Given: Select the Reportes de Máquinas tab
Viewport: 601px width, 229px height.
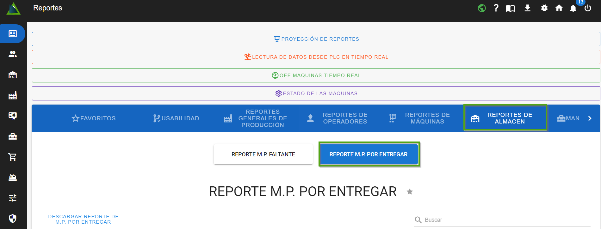Looking at the screenshot, I should click(419, 118).
